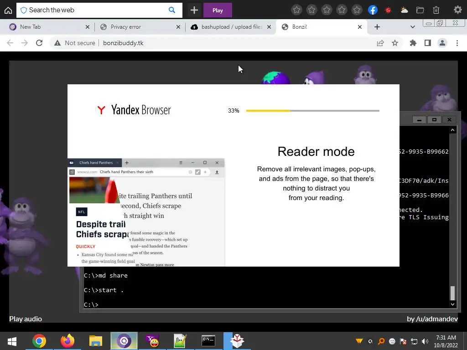The width and height of the screenshot is (467, 350).
Task: Bookmark this page with the star
Action: [395, 43]
